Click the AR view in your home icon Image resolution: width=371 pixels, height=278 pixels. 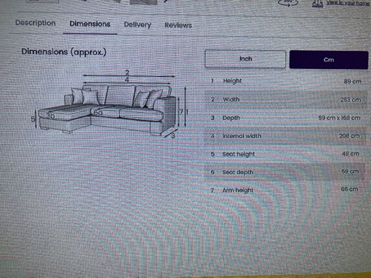[x=317, y=3]
